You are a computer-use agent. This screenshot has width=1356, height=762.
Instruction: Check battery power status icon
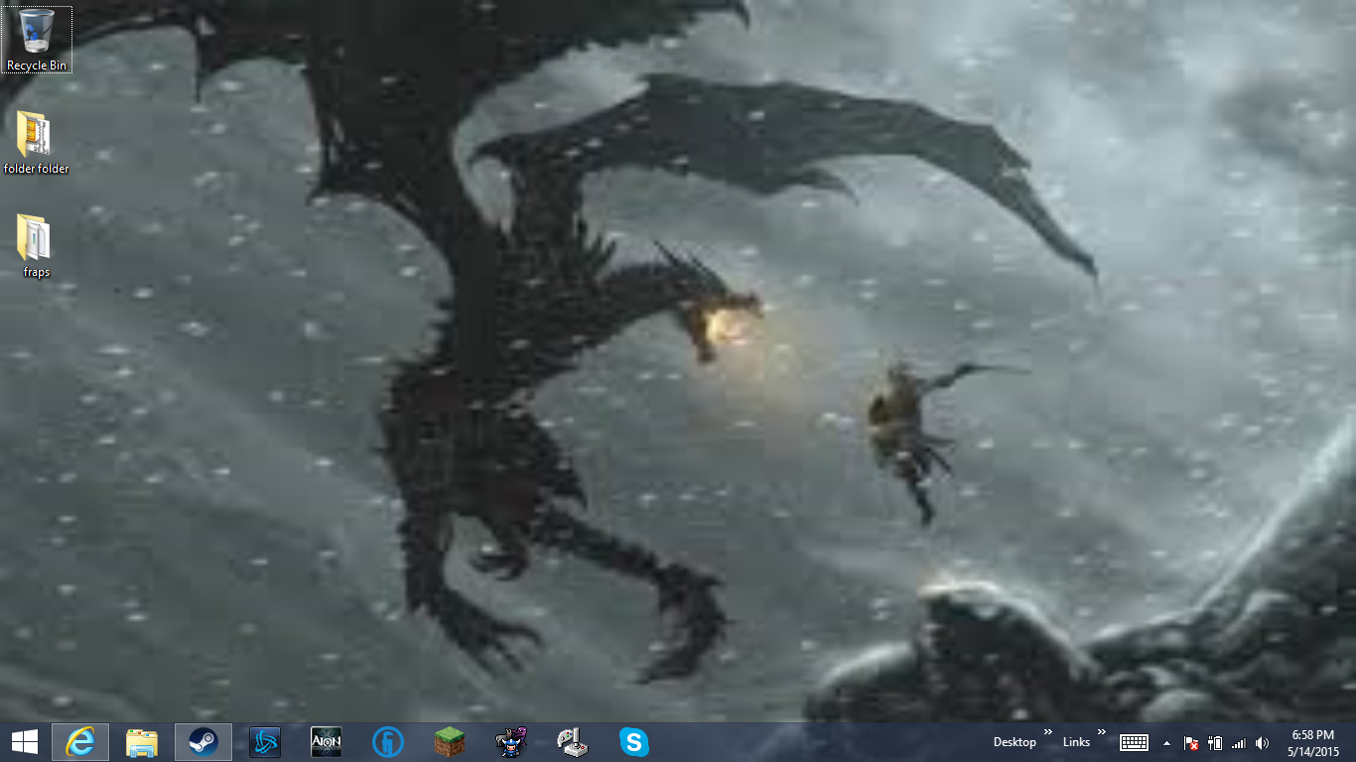[1215, 743]
